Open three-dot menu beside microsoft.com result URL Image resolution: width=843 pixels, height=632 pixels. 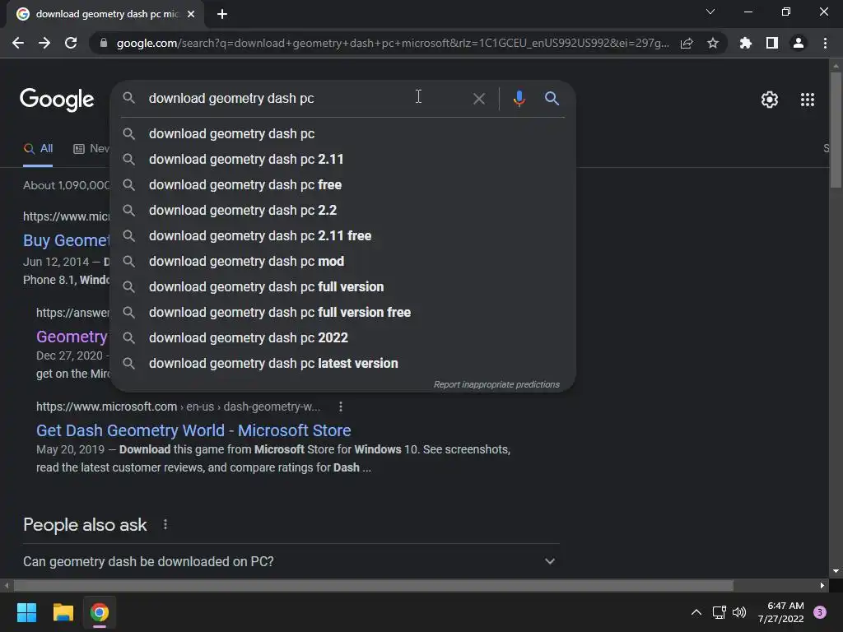pyautogui.click(x=340, y=407)
